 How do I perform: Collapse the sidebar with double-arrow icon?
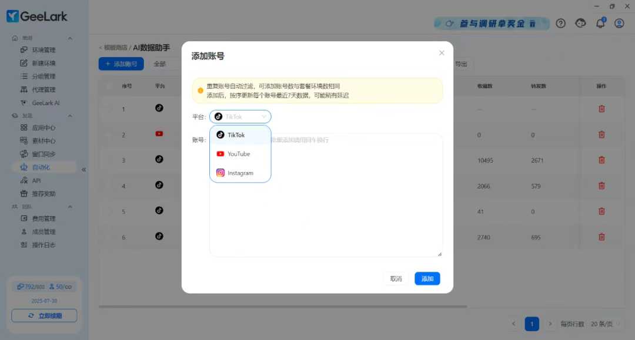coord(83,169)
